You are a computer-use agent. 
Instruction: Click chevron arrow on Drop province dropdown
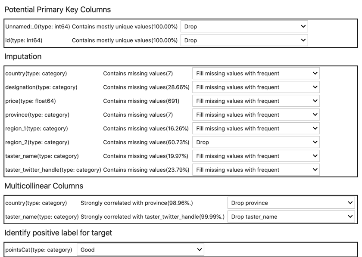click(350, 203)
